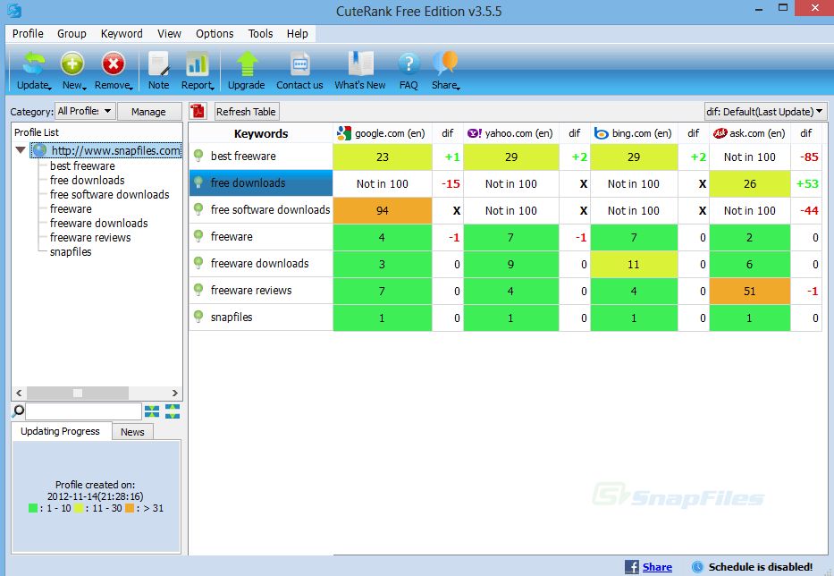Click the New profile plus icon

tap(72, 64)
